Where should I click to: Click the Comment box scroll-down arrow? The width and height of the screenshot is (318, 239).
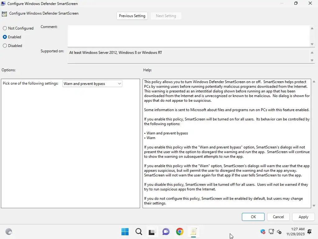(312, 44)
